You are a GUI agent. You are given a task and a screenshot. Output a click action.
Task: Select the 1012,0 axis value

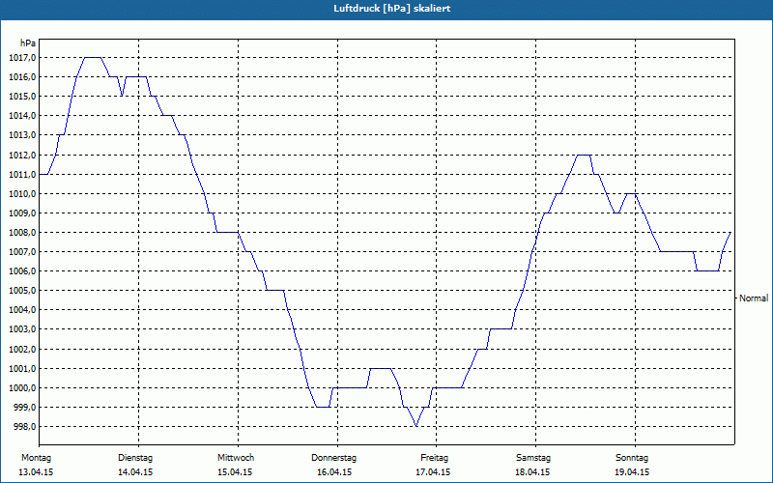click(x=22, y=155)
